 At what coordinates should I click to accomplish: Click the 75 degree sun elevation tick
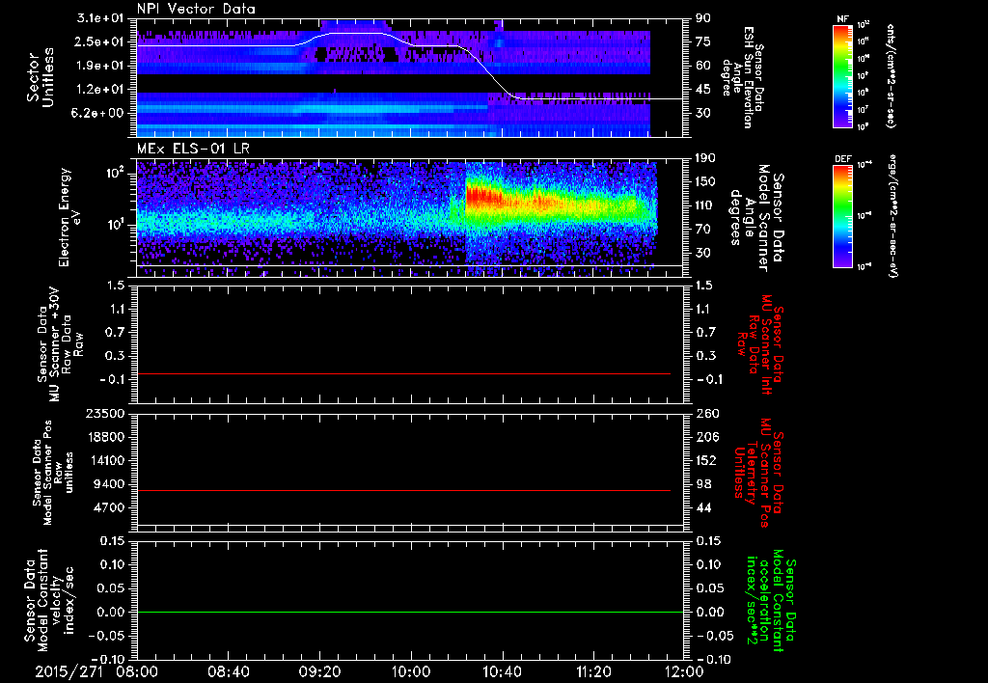703,41
